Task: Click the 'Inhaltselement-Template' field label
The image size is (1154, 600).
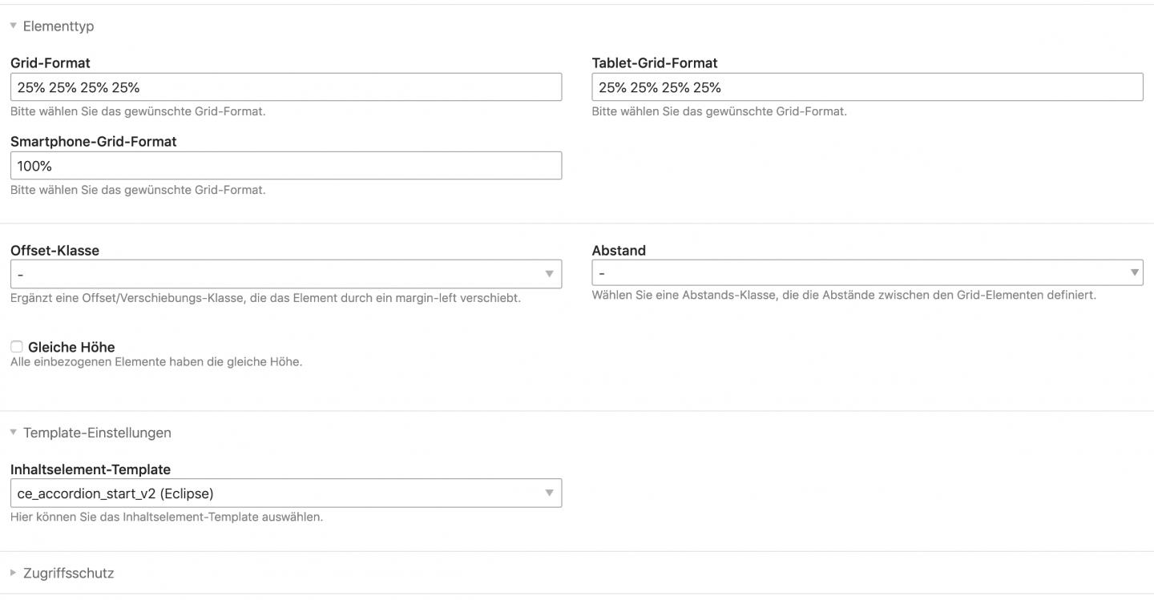Action: coord(91,469)
